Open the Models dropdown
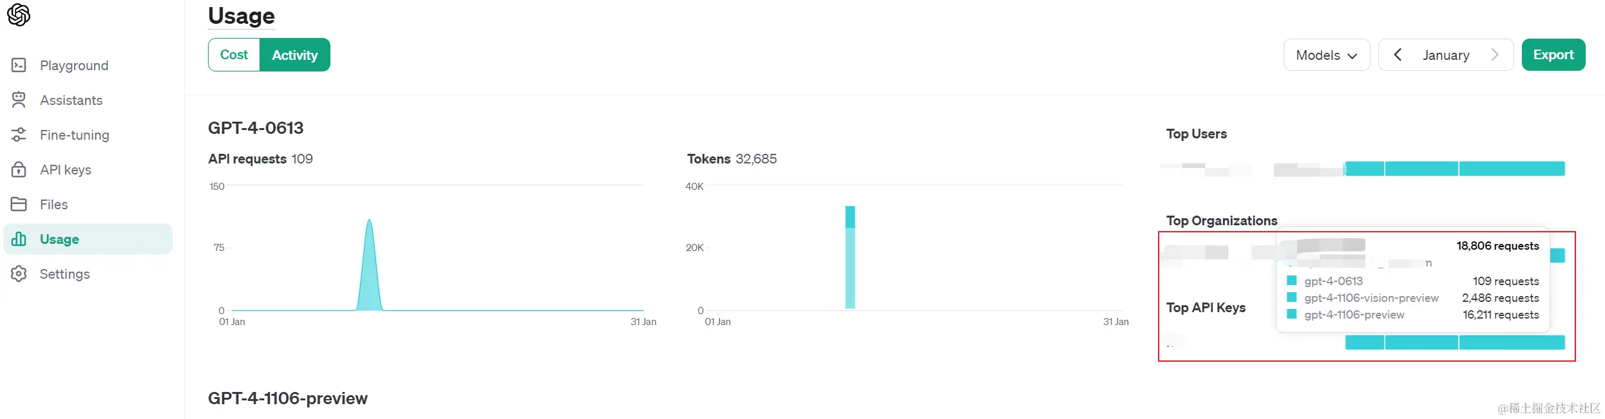This screenshot has width=1605, height=419. click(x=1326, y=55)
